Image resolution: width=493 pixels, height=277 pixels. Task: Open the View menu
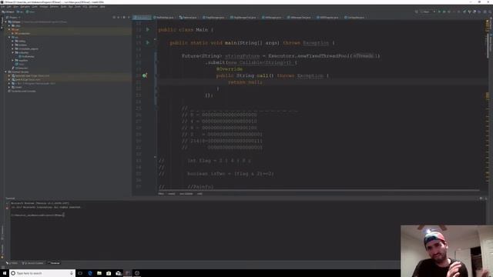[15, 7]
